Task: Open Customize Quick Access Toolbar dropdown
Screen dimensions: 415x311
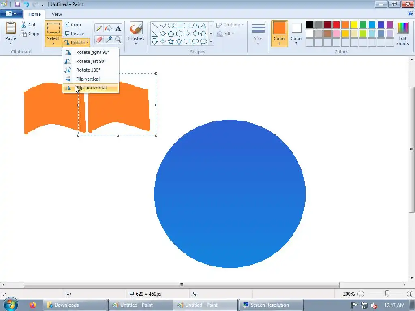Action: [43, 4]
